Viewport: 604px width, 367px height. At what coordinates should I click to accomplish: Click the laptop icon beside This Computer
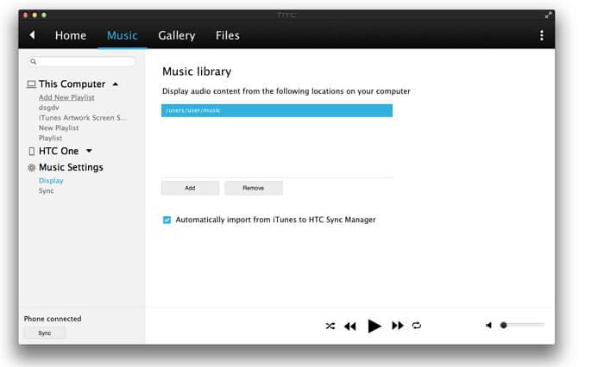[32, 84]
